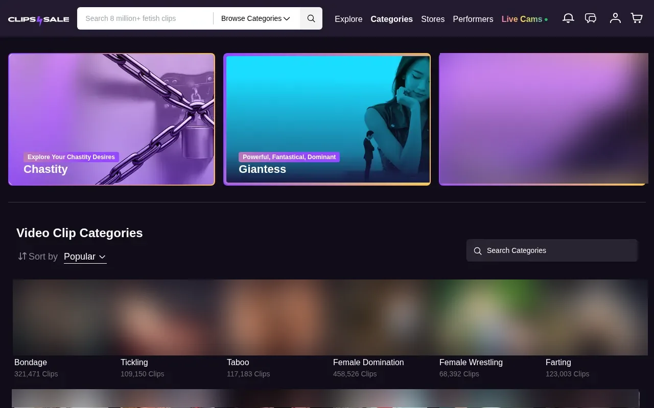Click the 117,183 Clips count text
The image size is (654, 408).
click(x=248, y=374)
